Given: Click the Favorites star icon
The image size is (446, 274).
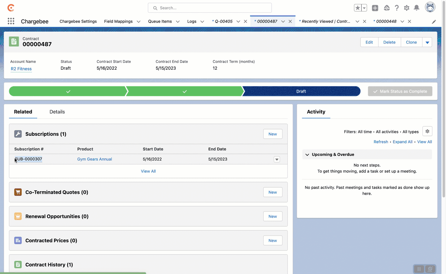Looking at the screenshot, I should pos(357,8).
